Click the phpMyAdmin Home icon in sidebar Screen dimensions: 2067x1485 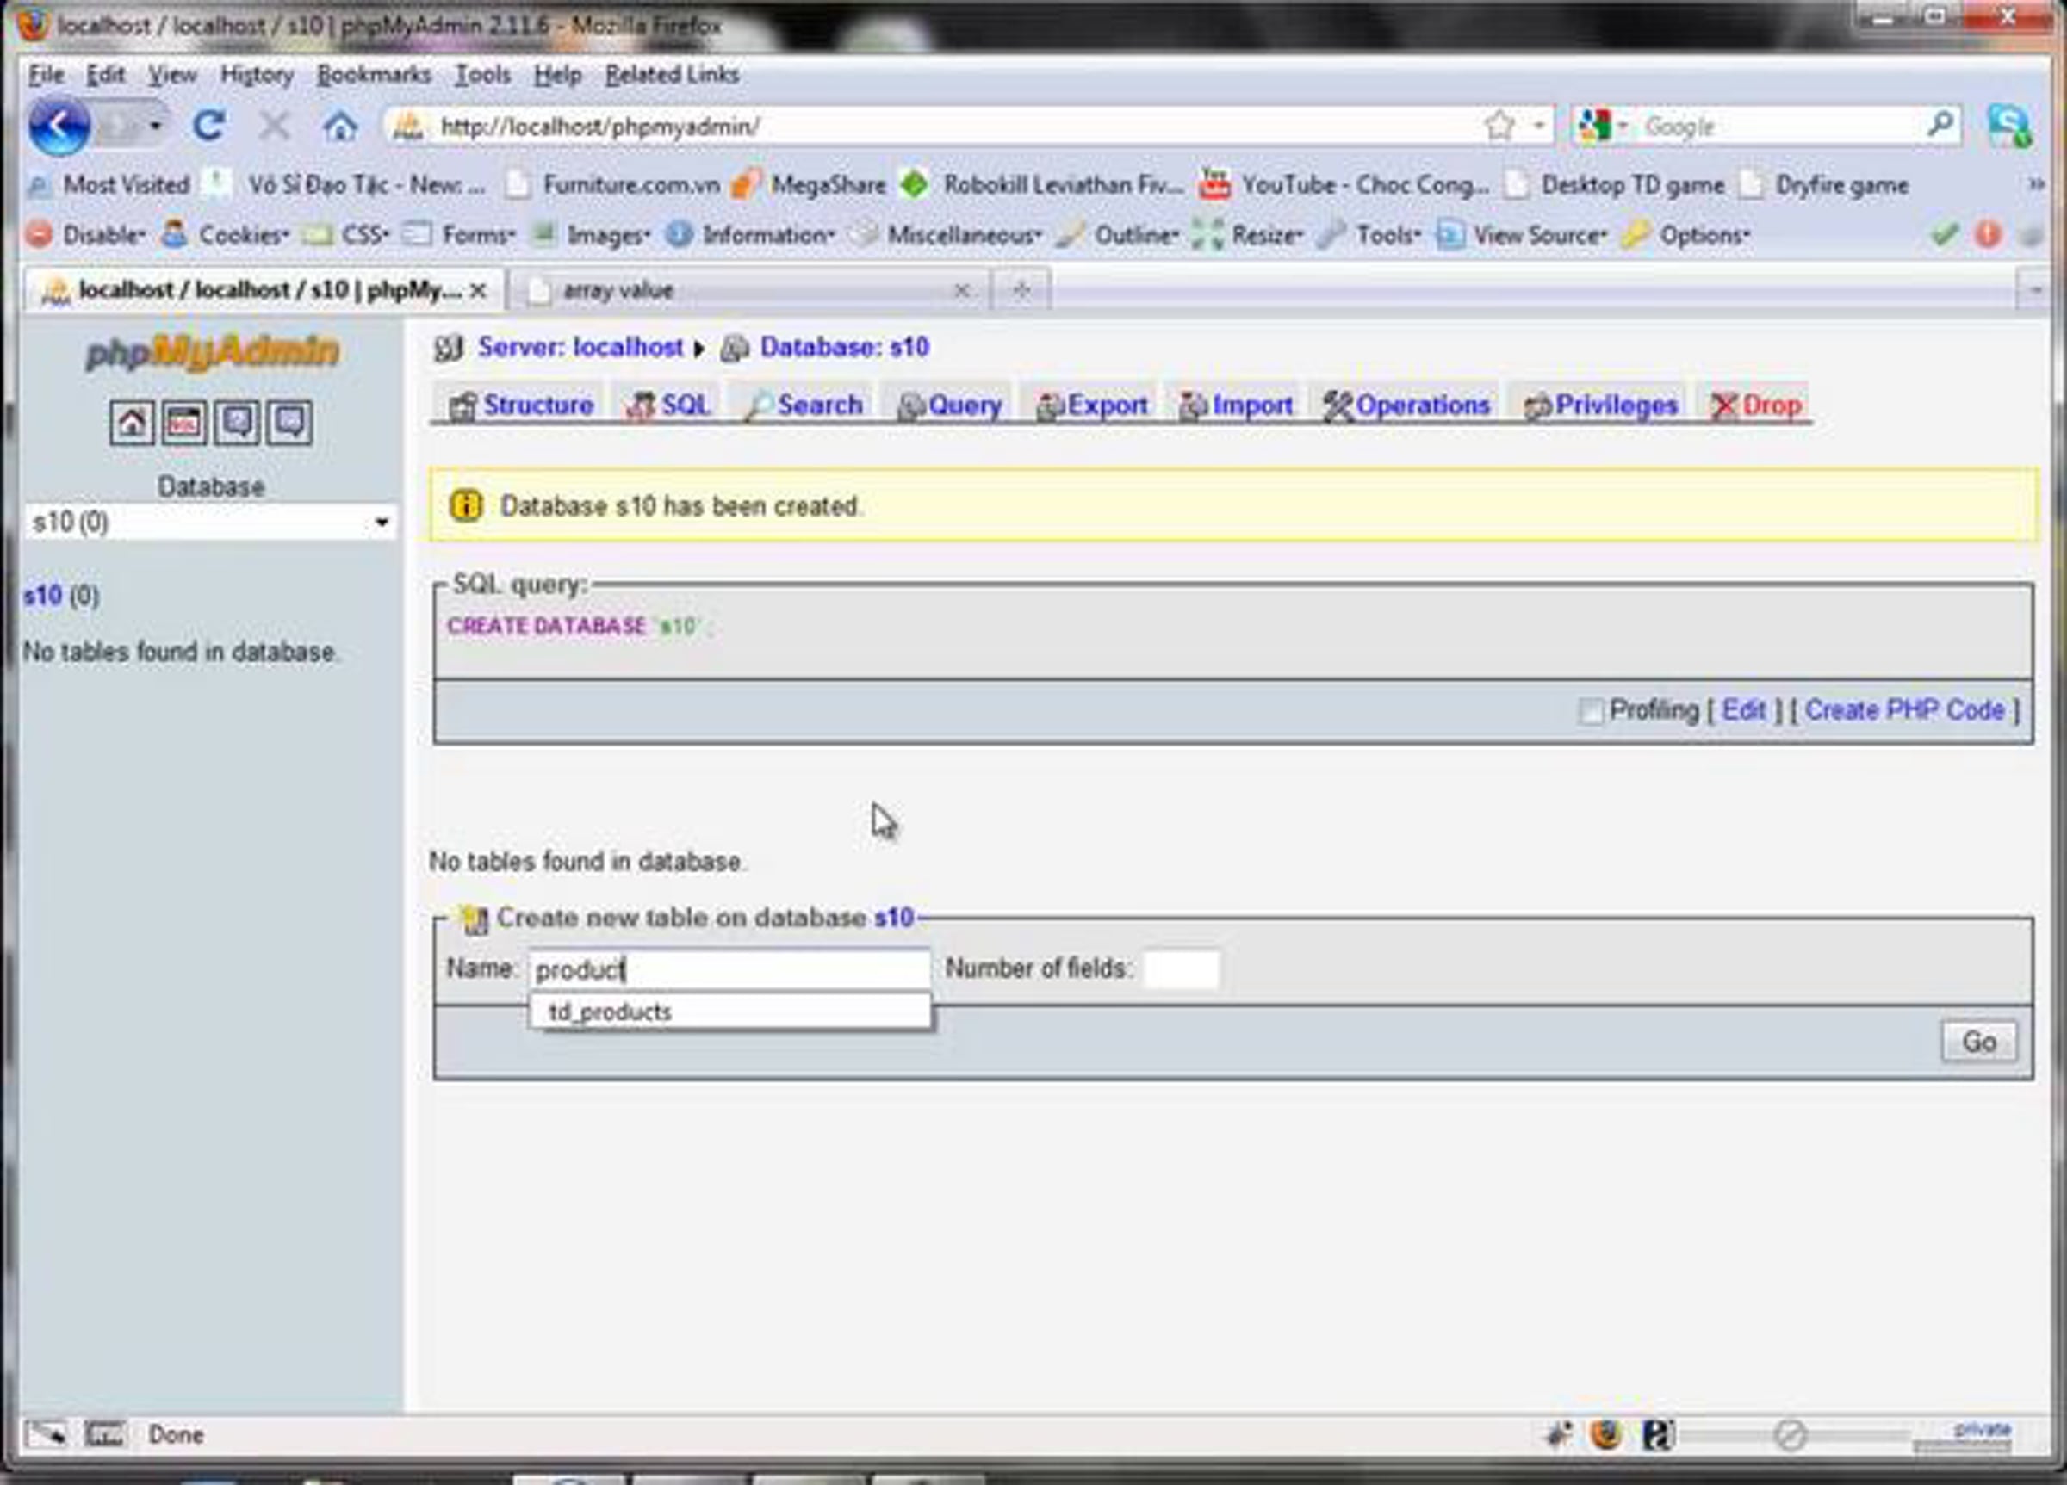[131, 423]
